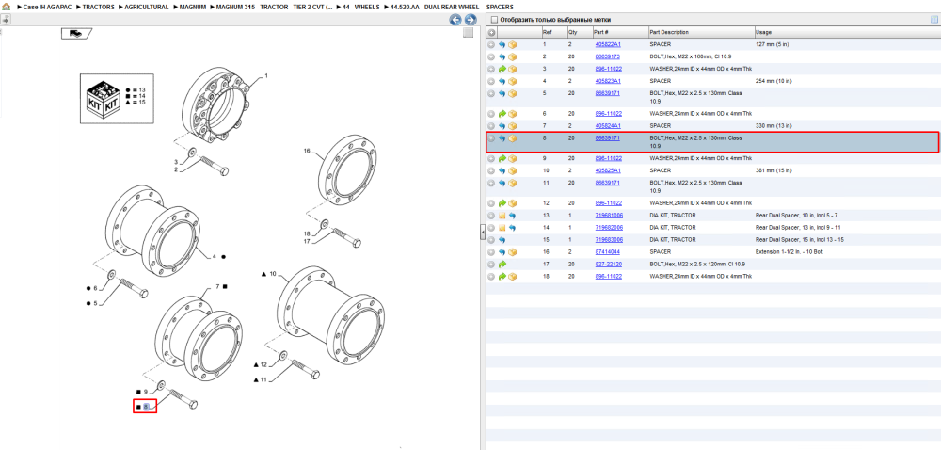Collapse the panel using the divider handle
The width and height of the screenshot is (941, 450).
482,233
